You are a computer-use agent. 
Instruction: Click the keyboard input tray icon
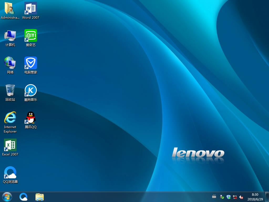point(214,196)
